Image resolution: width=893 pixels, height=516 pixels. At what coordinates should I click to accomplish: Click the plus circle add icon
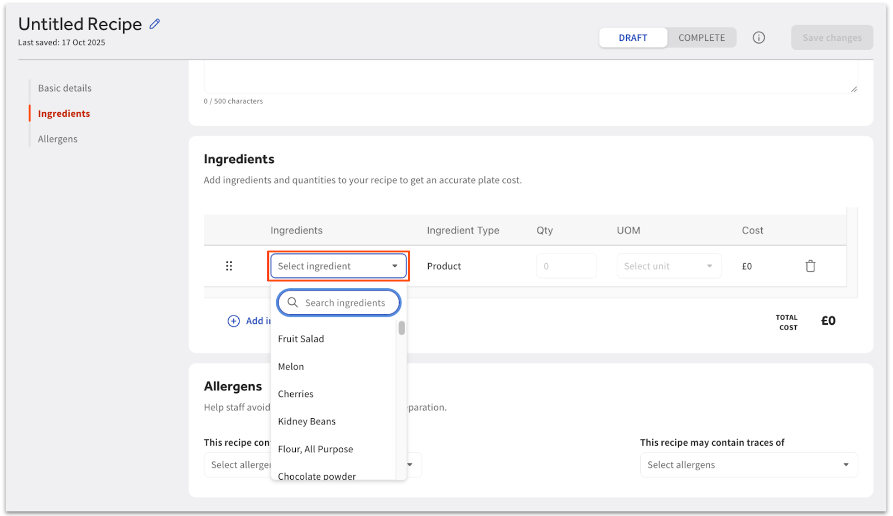click(233, 321)
